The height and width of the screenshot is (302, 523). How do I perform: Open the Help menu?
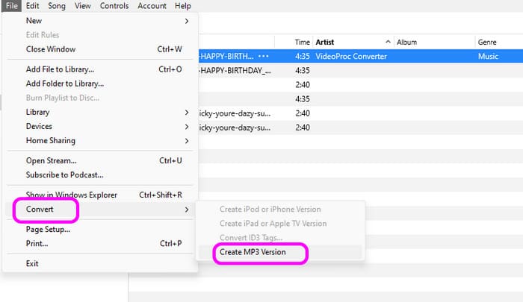pyautogui.click(x=183, y=6)
